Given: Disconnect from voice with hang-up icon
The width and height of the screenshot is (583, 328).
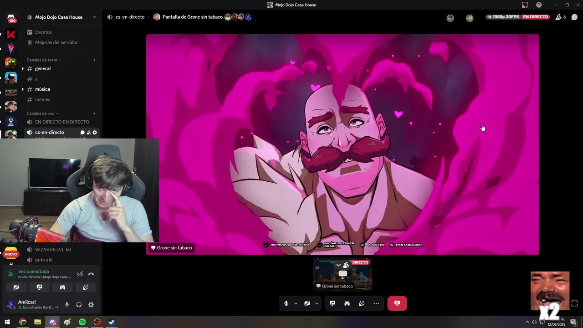Looking at the screenshot, I should pos(91,274).
